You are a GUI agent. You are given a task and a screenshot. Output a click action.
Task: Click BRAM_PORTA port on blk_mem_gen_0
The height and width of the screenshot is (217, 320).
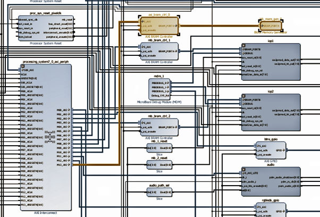pyautogui.click(x=270, y=26)
